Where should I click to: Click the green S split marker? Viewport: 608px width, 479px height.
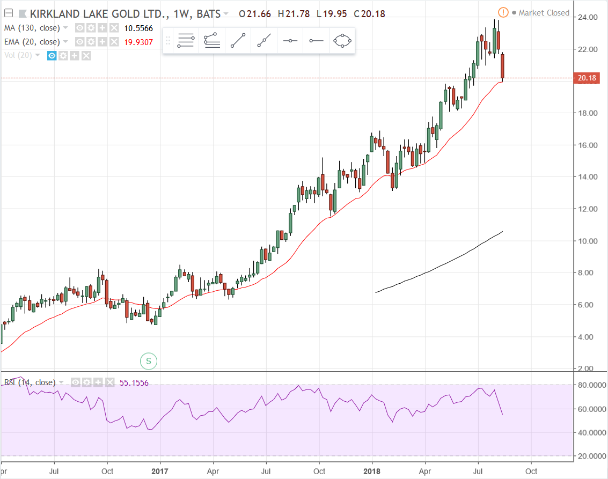(x=149, y=361)
